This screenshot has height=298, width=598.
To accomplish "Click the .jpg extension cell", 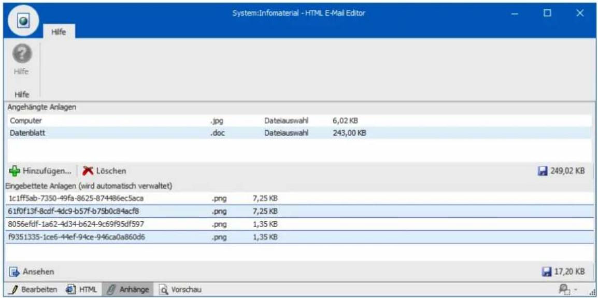I will [217, 121].
